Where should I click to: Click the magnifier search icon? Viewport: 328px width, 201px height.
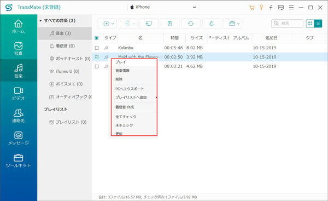(276, 23)
